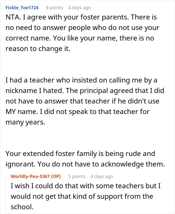The width and height of the screenshot is (175, 214).
Task: Click the "8 points" score label
Action: [x=54, y=8]
